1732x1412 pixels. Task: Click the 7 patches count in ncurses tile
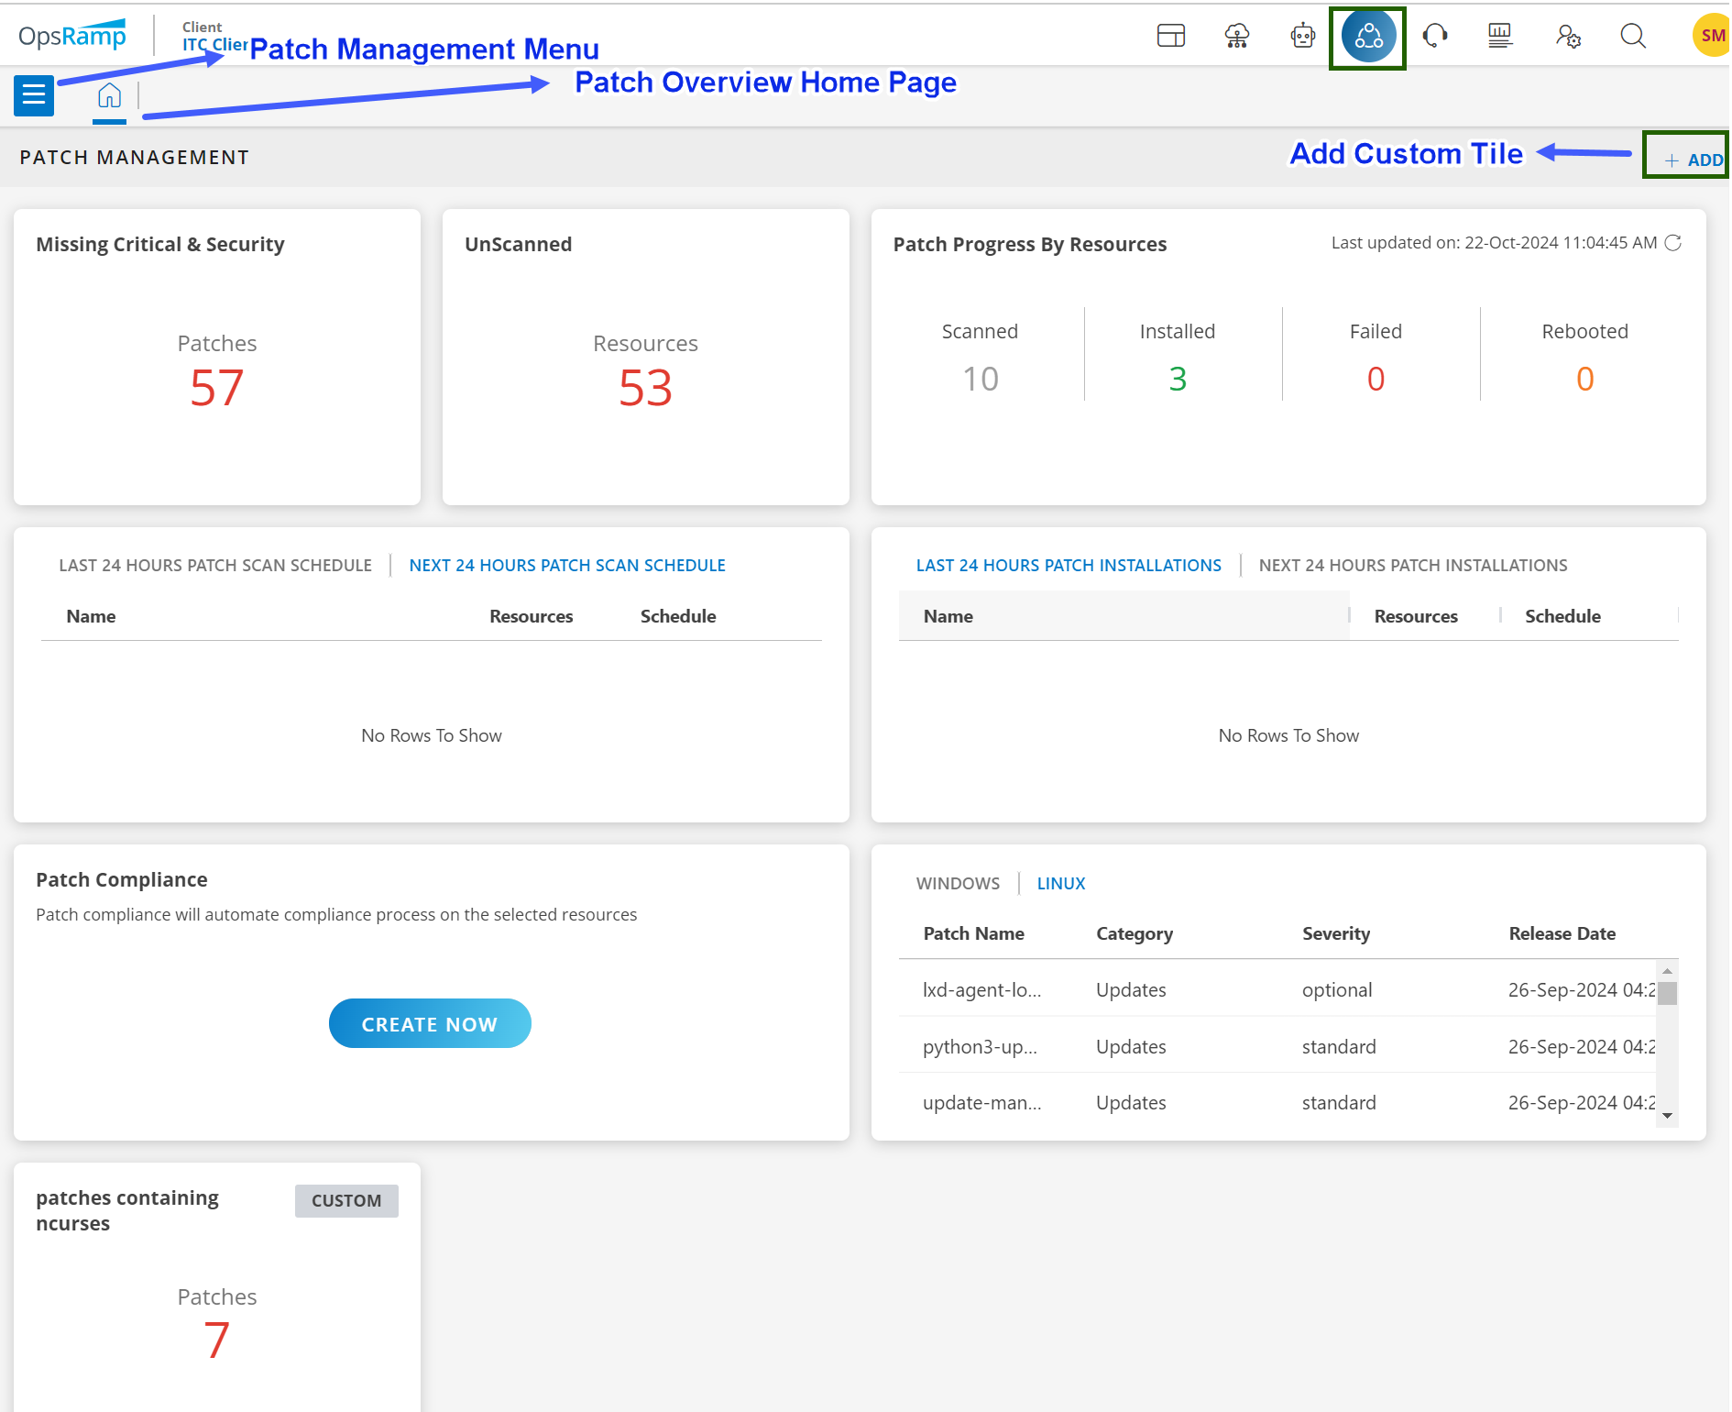point(217,1341)
